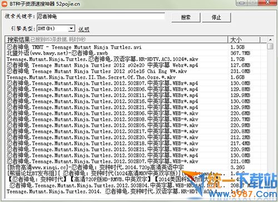Open the 说明 help link
The image size is (278, 202).
click(84, 29)
